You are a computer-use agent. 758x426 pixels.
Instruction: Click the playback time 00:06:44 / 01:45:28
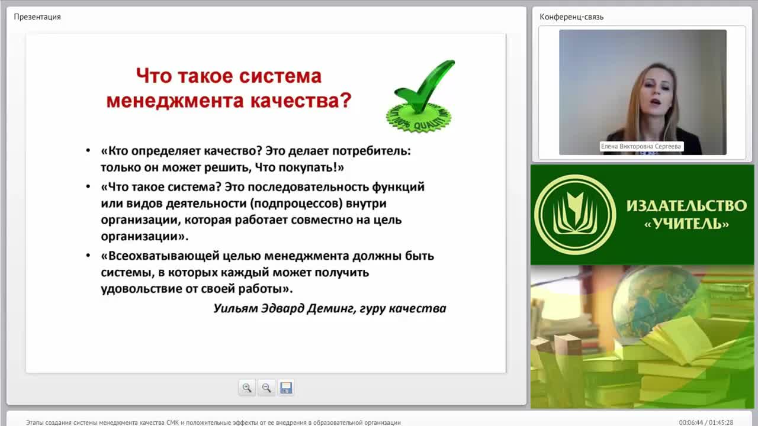pos(706,422)
